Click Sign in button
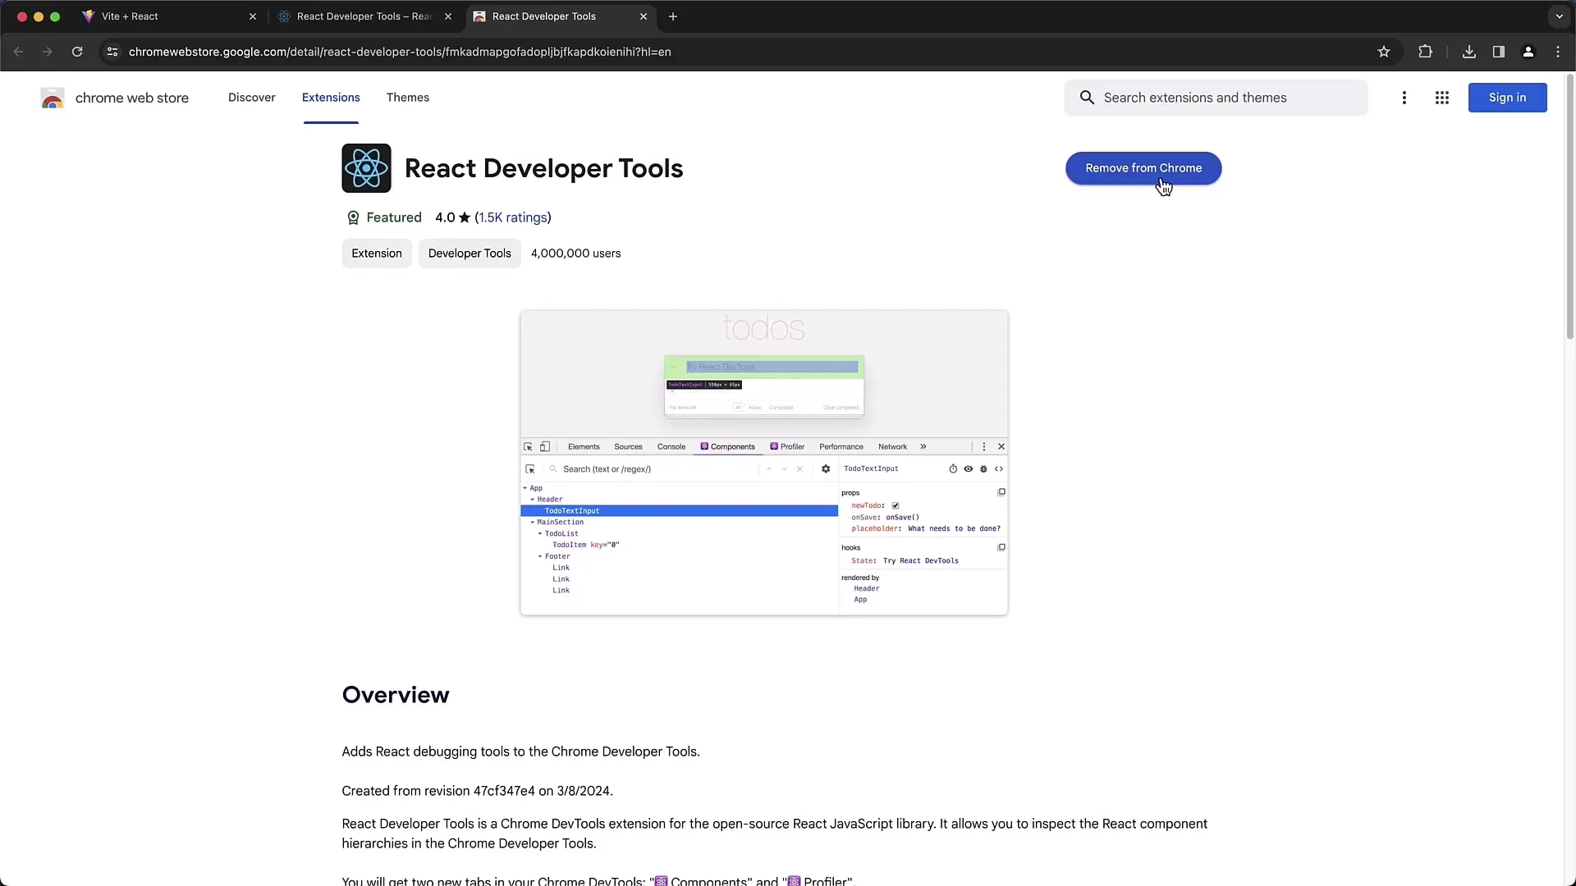The width and height of the screenshot is (1576, 886). (x=1508, y=96)
